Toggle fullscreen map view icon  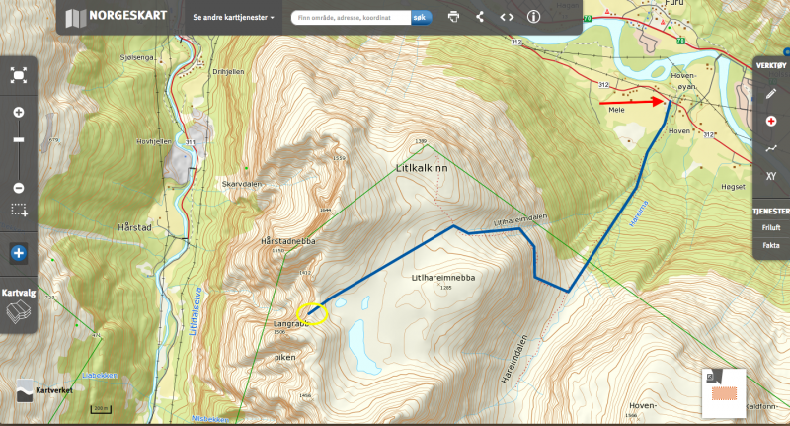[19, 76]
